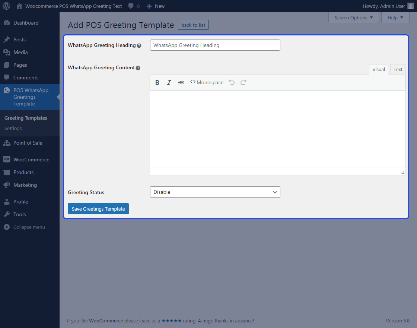
Task: Click the editor resize handle corner
Action: tap(402, 172)
